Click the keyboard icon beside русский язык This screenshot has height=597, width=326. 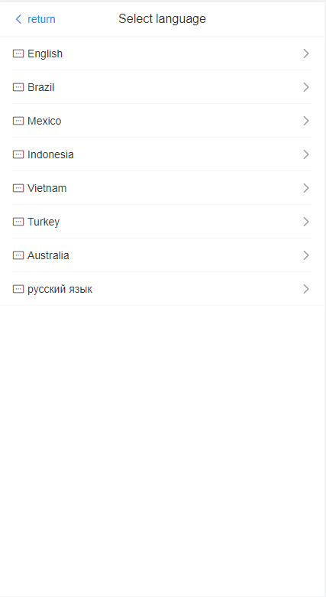pyautogui.click(x=18, y=289)
